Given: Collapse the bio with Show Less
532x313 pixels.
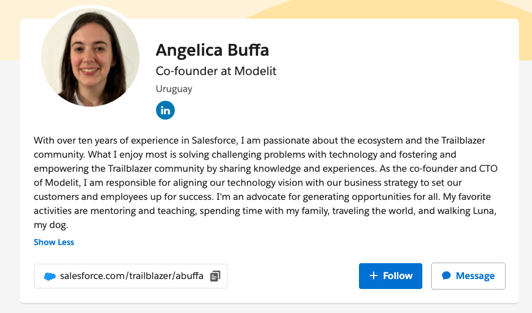Looking at the screenshot, I should [54, 242].
